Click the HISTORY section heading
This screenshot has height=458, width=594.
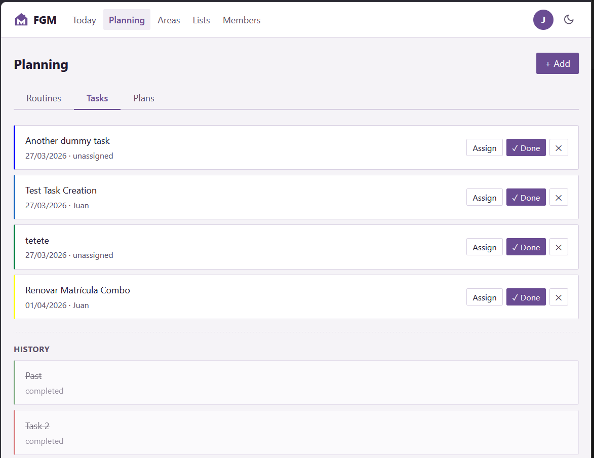(x=32, y=349)
